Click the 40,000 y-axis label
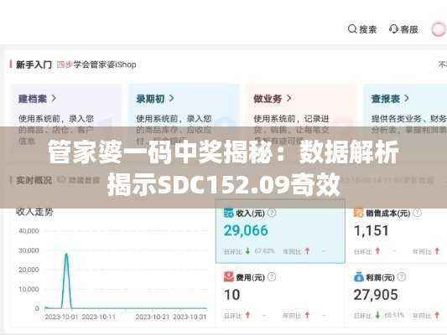The width and height of the screenshot is (447, 335). coord(29,231)
